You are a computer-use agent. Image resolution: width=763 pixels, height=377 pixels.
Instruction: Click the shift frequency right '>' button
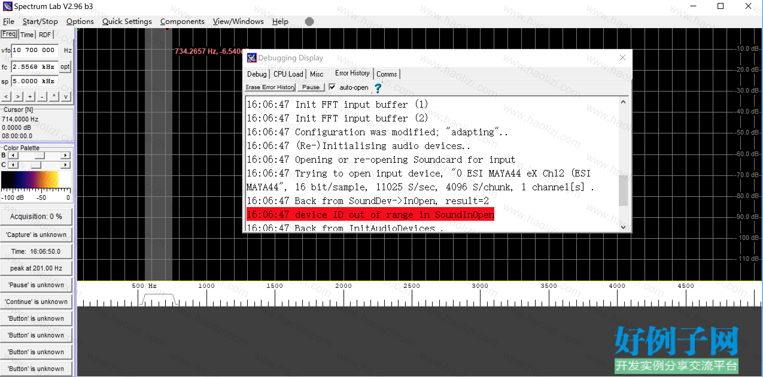tap(18, 96)
